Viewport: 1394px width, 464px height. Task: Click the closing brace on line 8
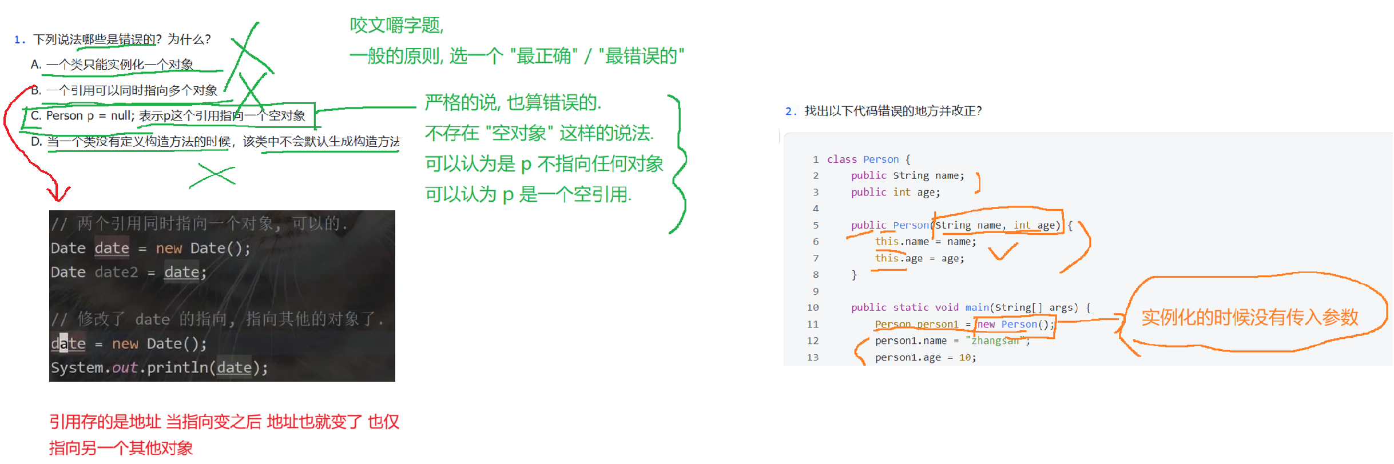(x=854, y=275)
